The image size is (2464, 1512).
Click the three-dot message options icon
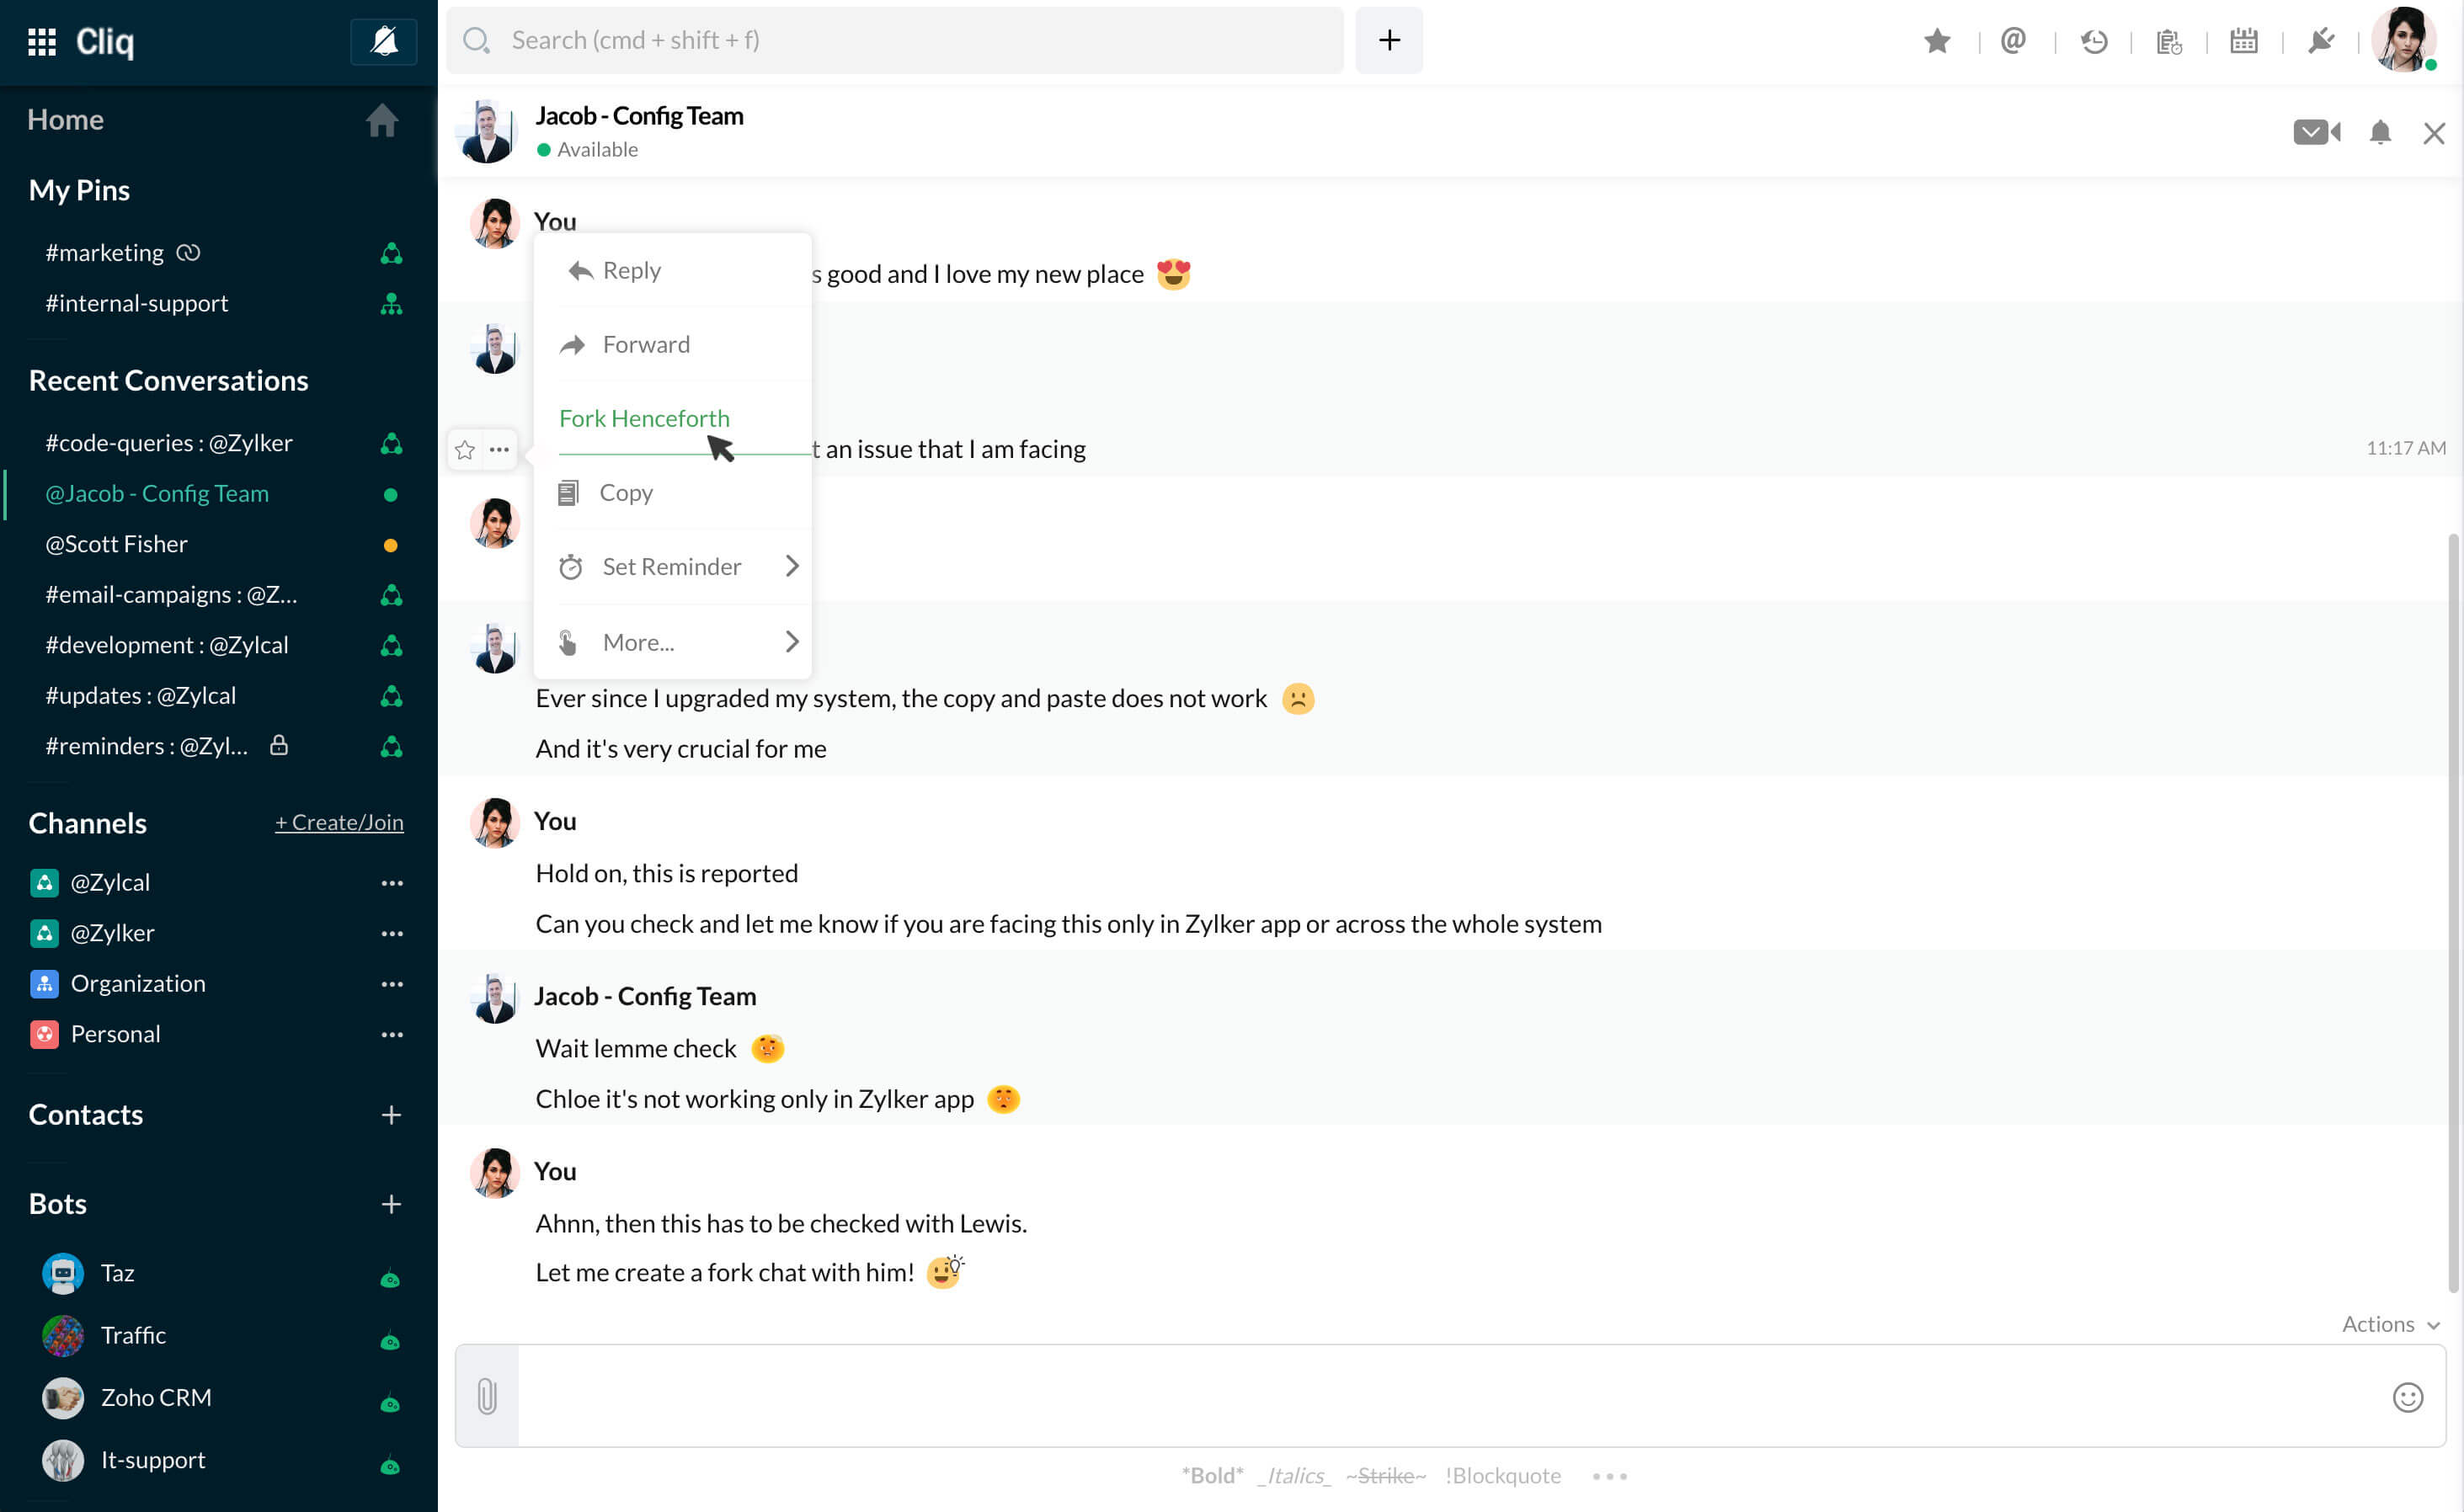pyautogui.click(x=499, y=450)
